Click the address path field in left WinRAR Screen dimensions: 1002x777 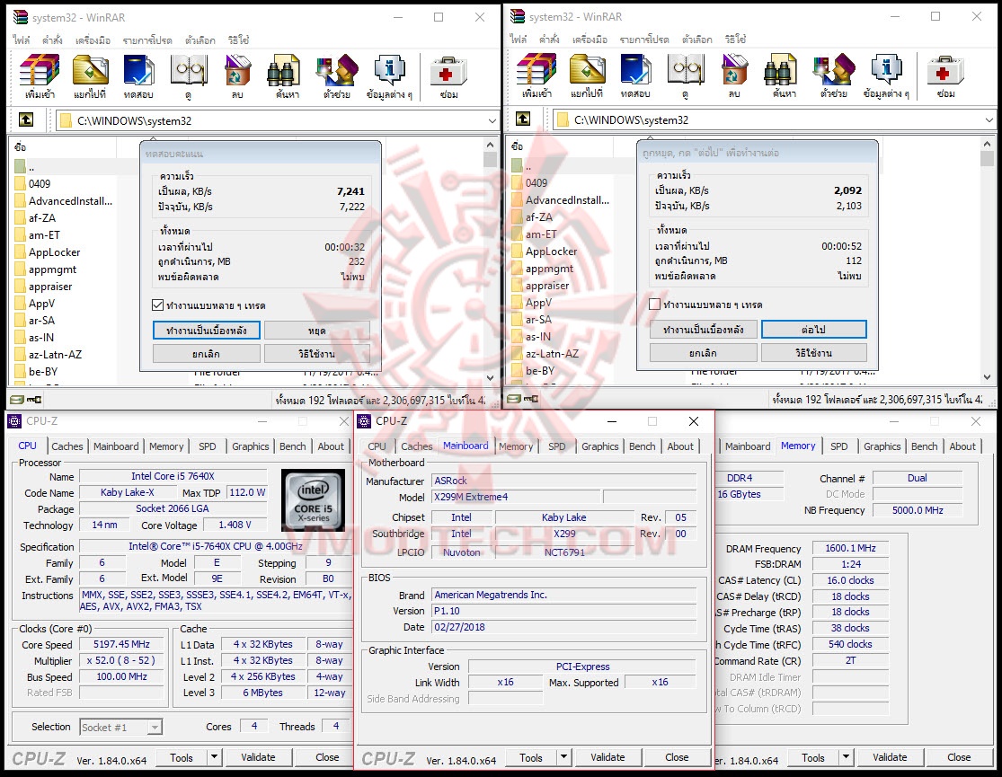click(x=276, y=120)
